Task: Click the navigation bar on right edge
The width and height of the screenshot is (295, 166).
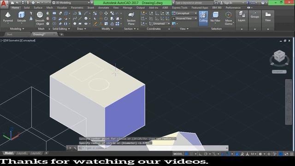Action: [289, 102]
